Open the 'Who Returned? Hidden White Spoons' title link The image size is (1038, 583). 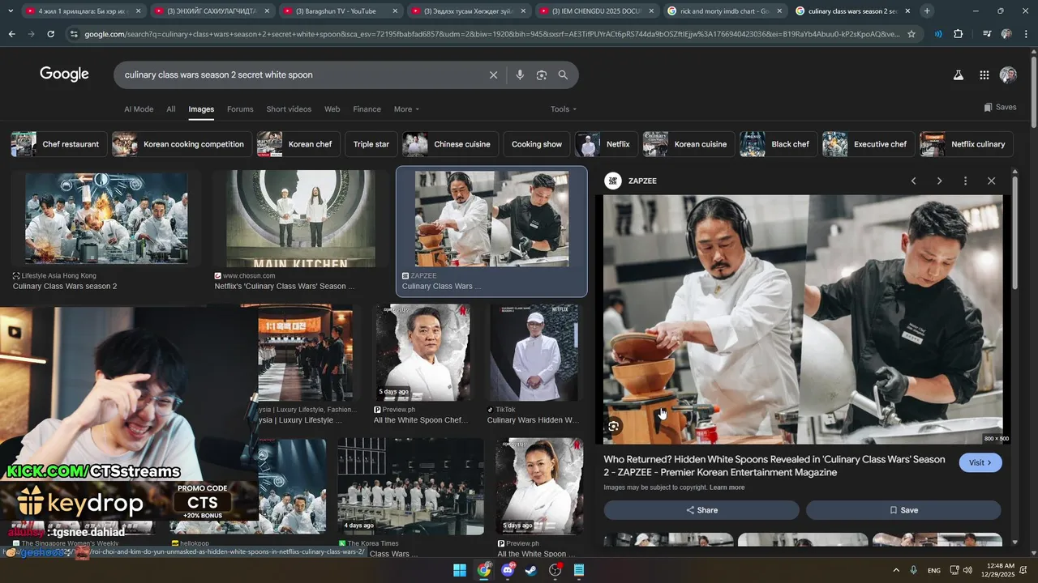coord(774,466)
